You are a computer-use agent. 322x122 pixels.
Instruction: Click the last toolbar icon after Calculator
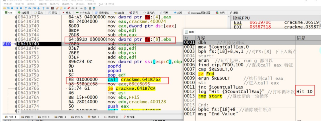[x=94, y=8]
